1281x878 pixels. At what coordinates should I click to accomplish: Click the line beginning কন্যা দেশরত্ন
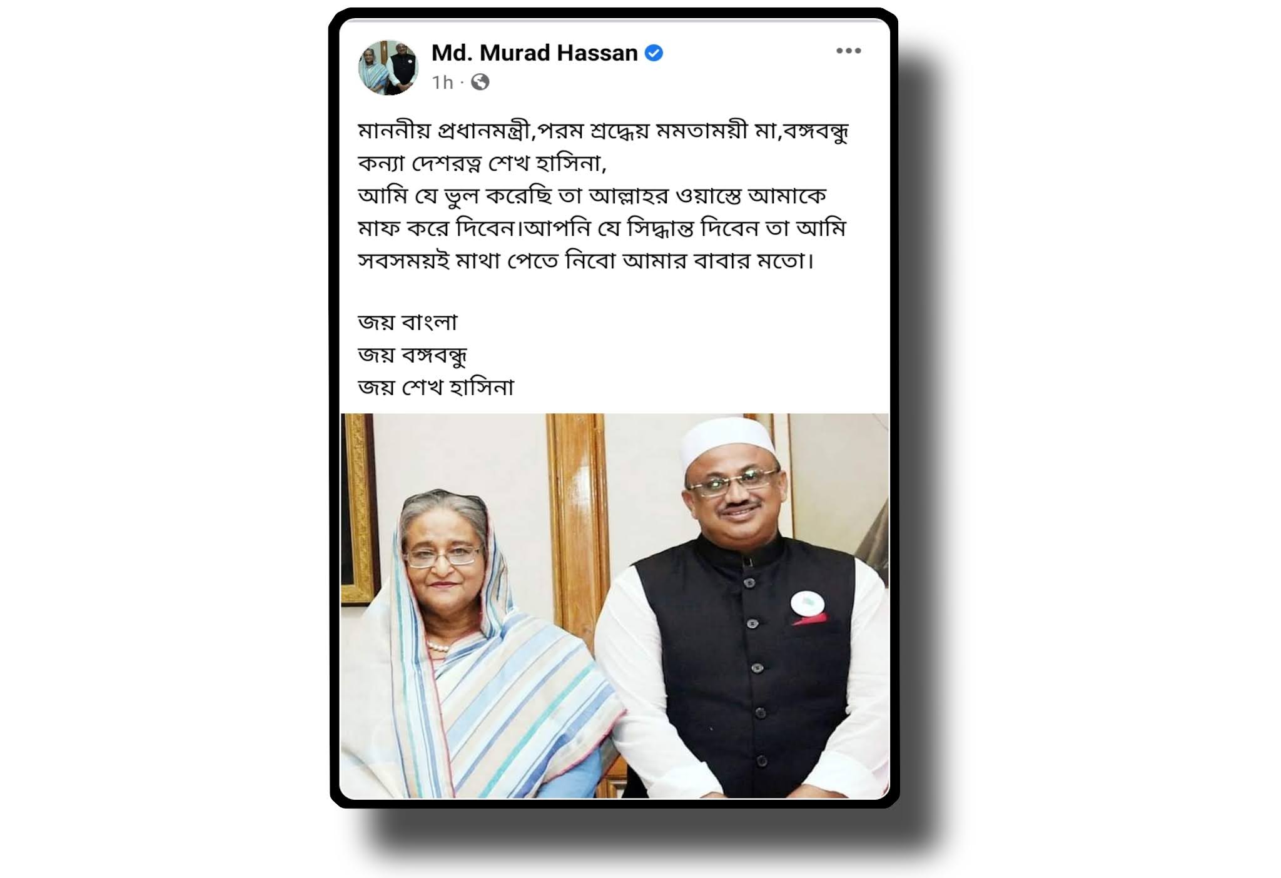pyautogui.click(x=482, y=164)
